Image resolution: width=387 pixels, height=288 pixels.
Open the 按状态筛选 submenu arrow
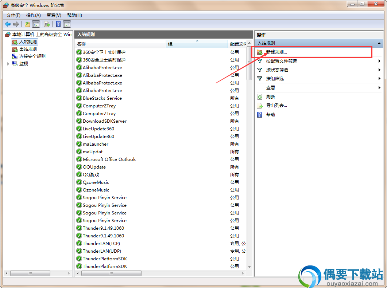pos(379,70)
